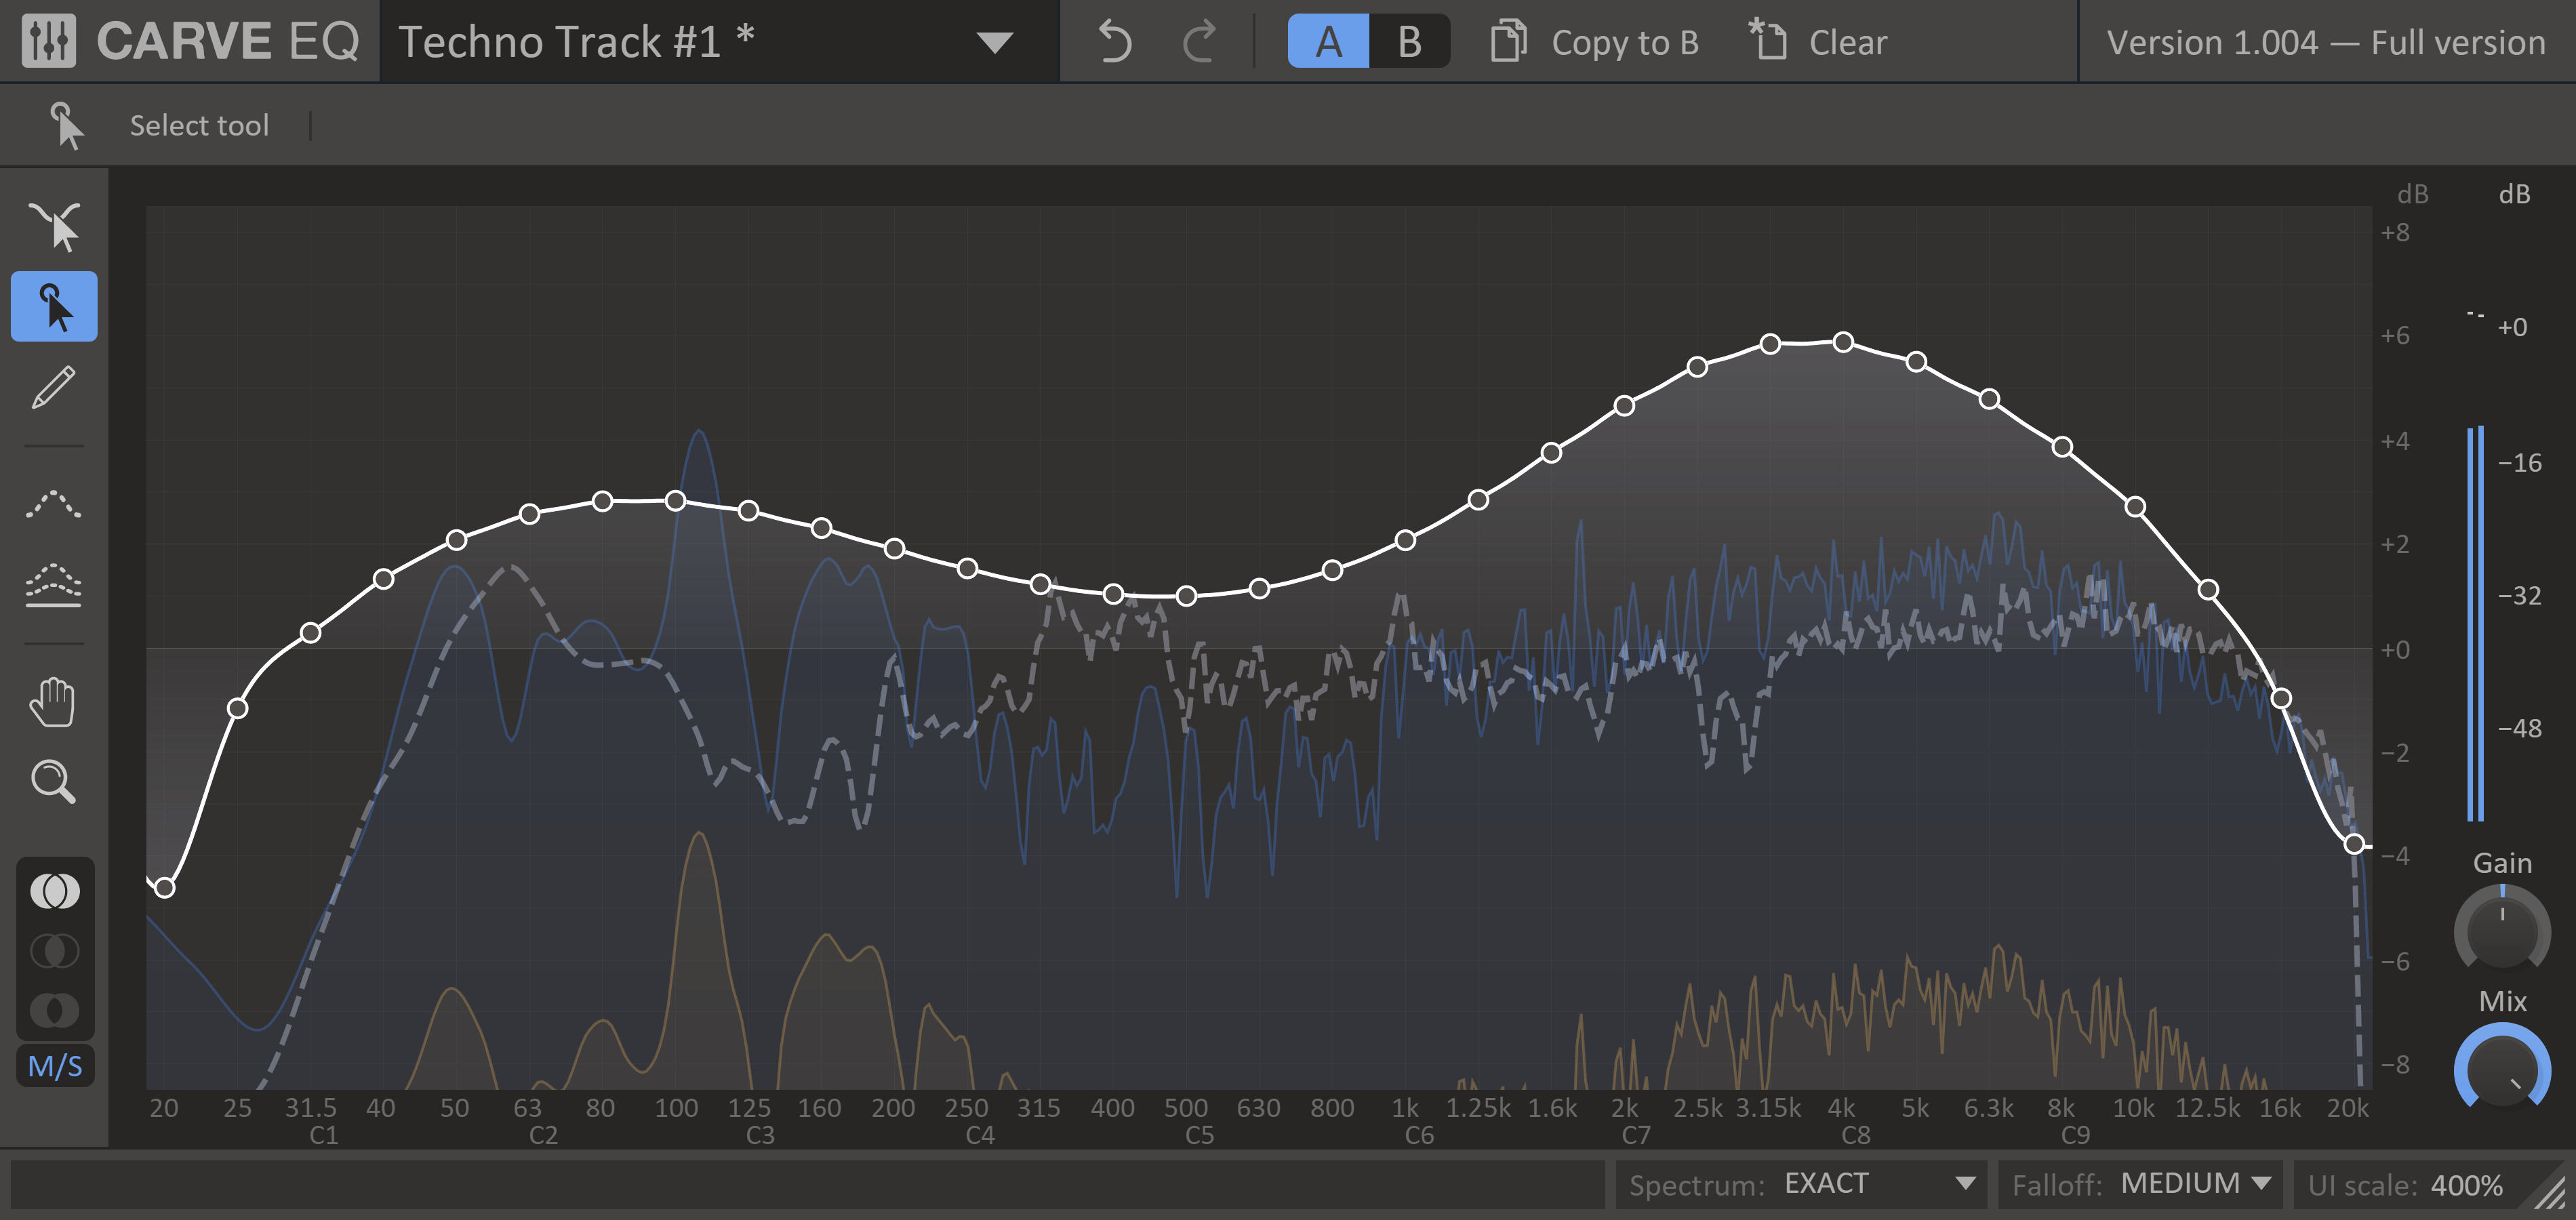Click the redo arrow

point(1199,42)
